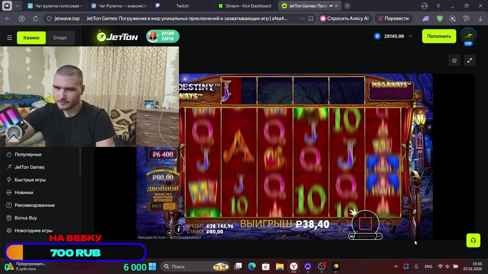The image size is (488, 274).
Task: Click the Автоигра autoplay button
Action: [x=365, y=236]
